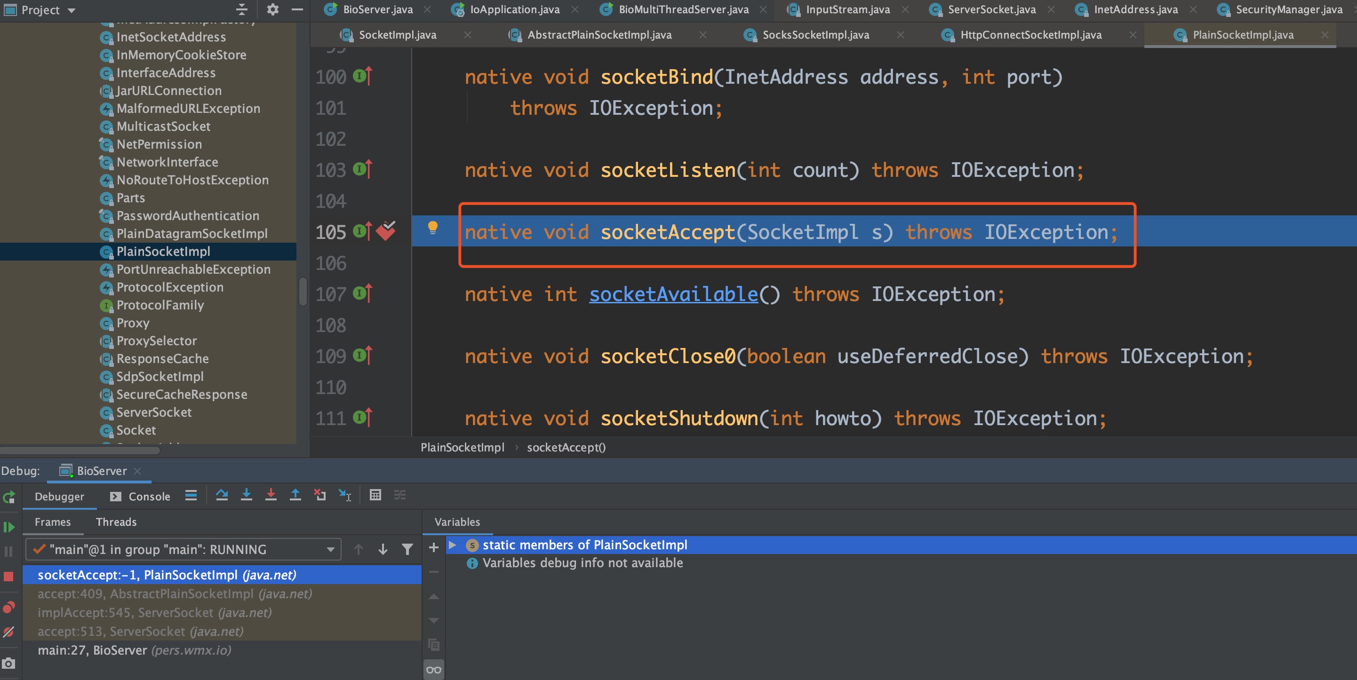This screenshot has width=1357, height=680.
Task: Click the Step Into icon
Action: 246,495
